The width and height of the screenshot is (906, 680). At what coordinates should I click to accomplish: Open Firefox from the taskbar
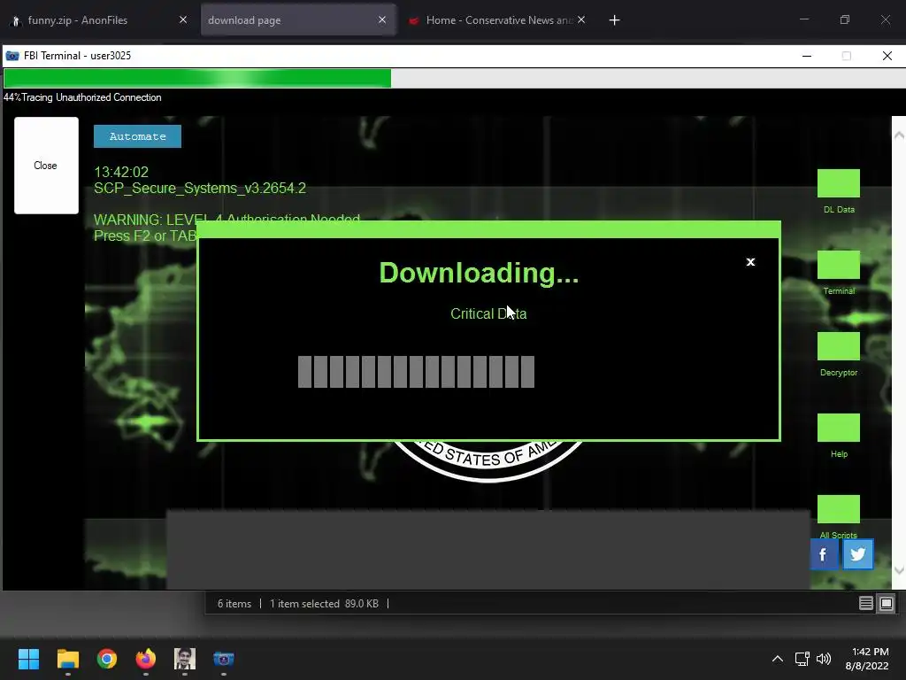(x=146, y=659)
